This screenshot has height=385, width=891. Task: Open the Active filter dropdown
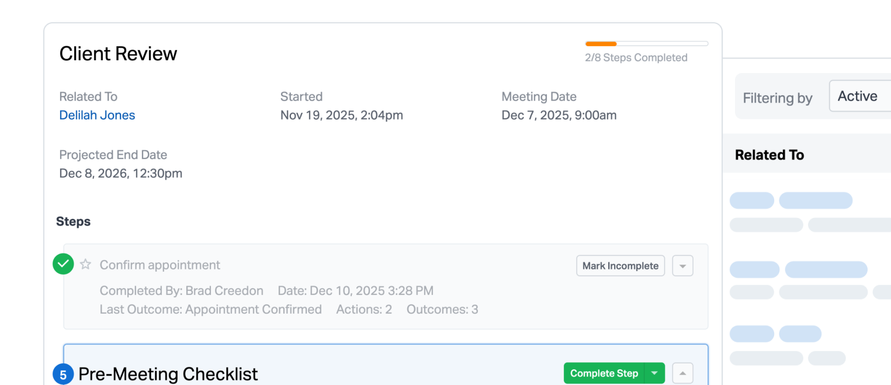(859, 96)
